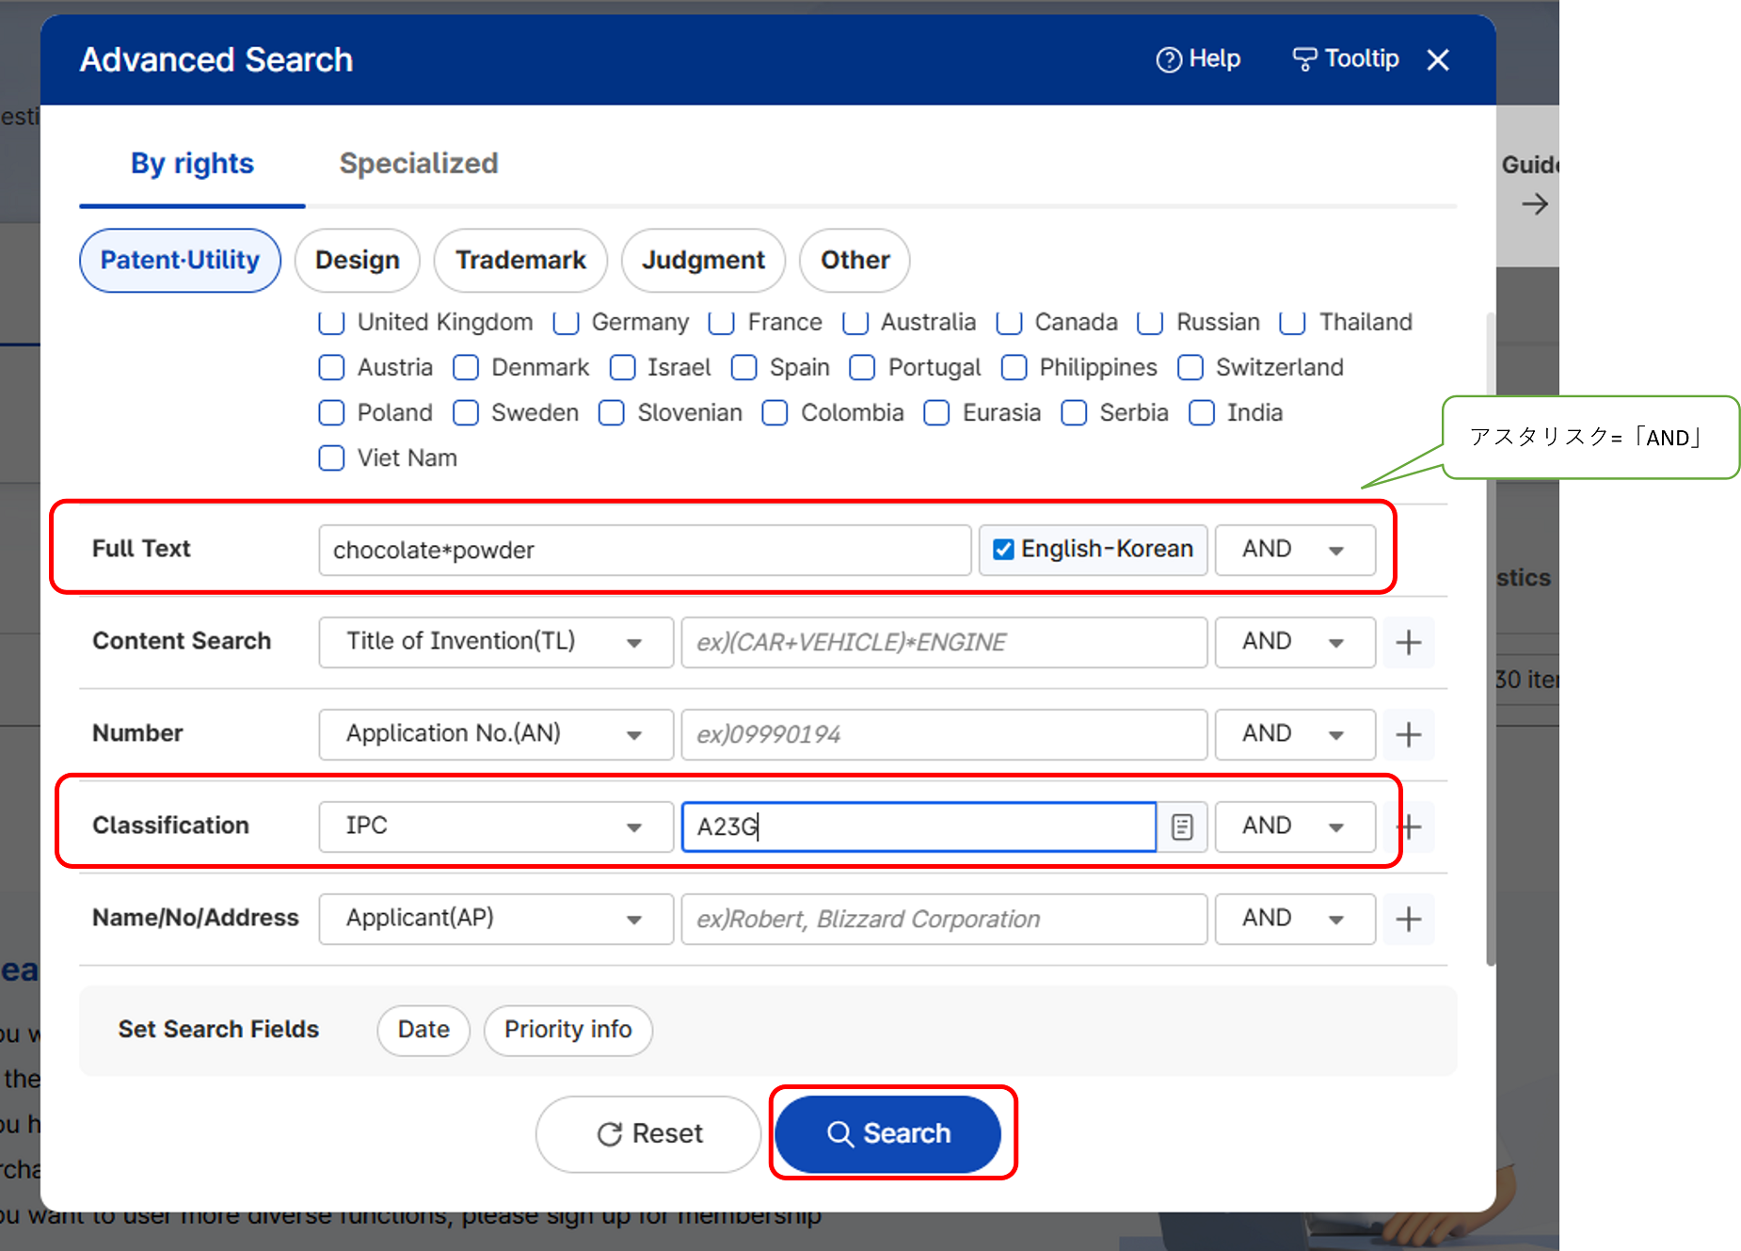Open the IPC classification type dropdown

tap(495, 826)
